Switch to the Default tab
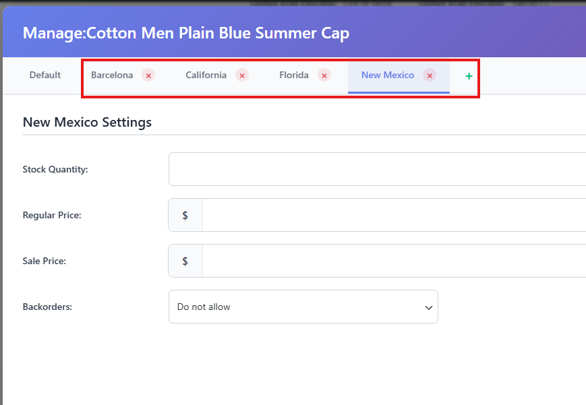The height and width of the screenshot is (405, 586). (45, 75)
